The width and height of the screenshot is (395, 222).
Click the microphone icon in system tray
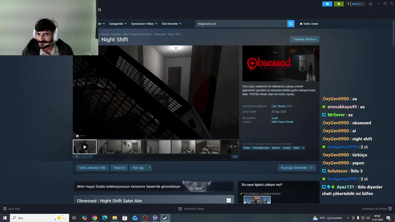[358, 218]
